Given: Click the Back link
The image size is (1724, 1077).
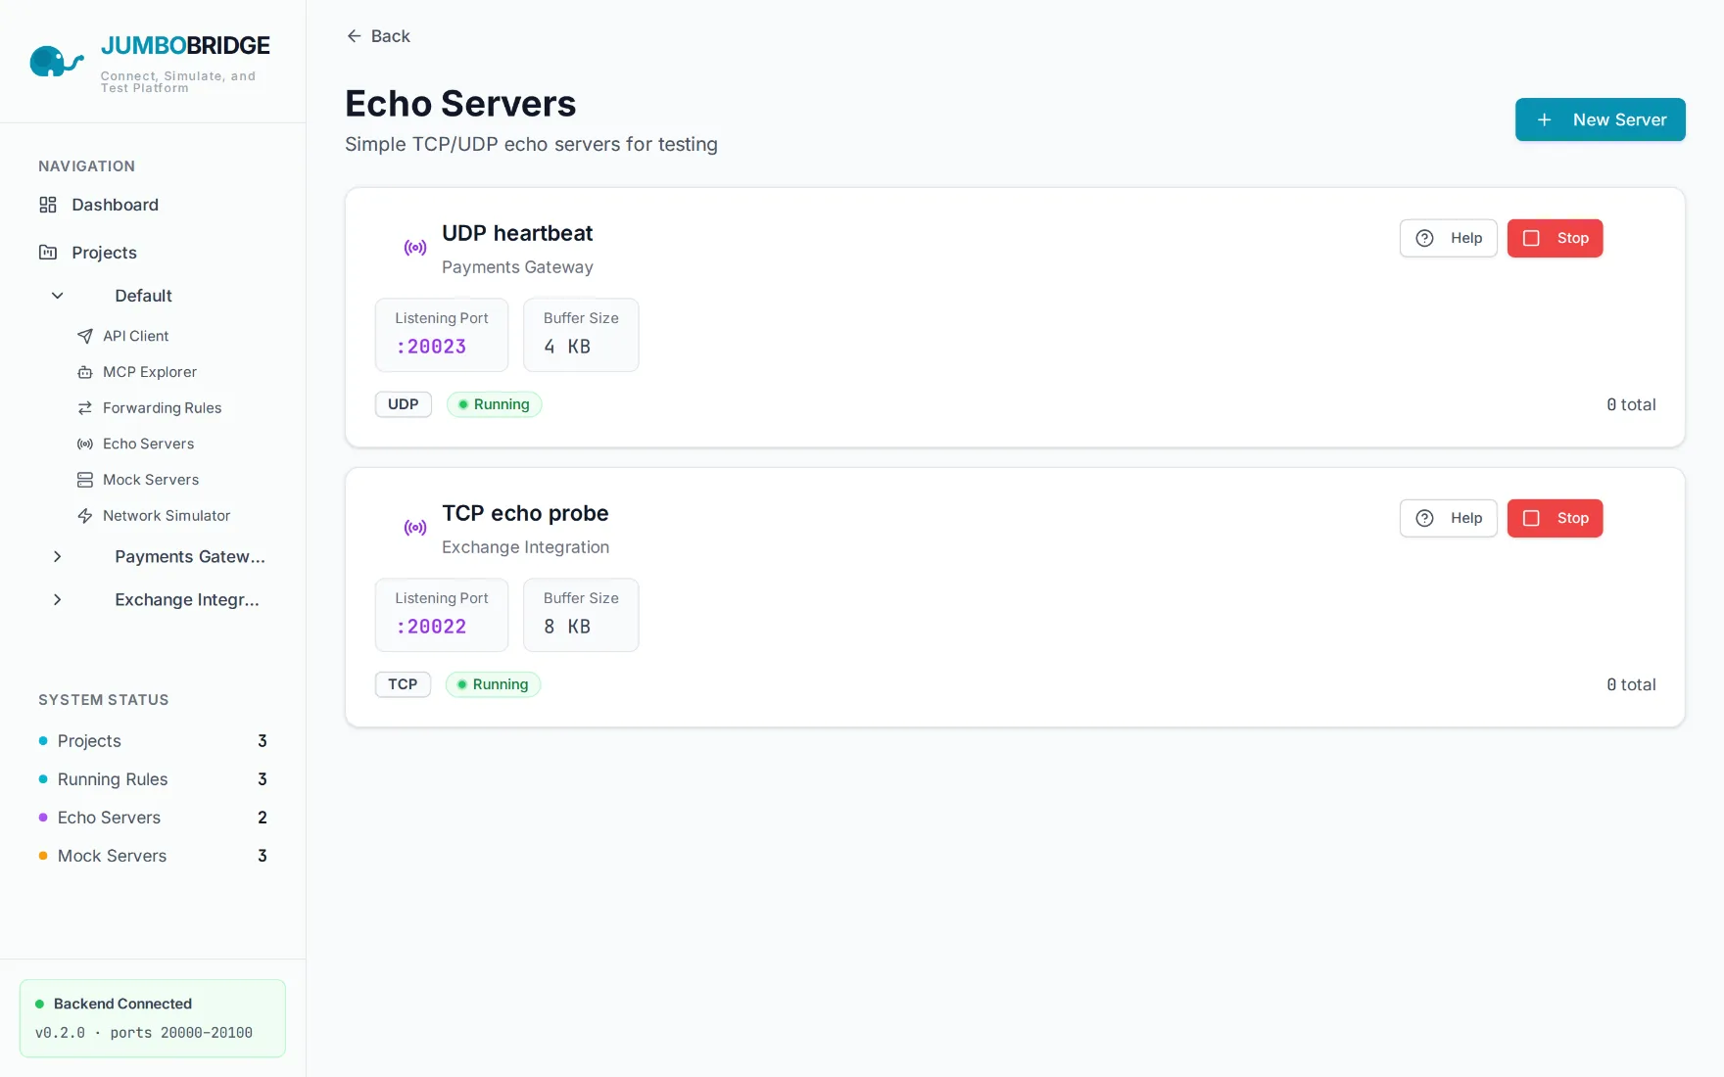Looking at the screenshot, I should 378,36.
